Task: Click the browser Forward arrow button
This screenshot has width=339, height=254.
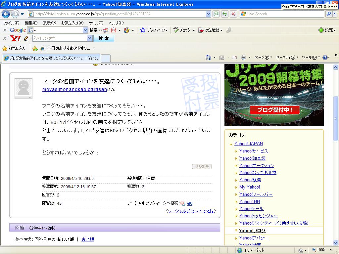Action: coord(15,14)
